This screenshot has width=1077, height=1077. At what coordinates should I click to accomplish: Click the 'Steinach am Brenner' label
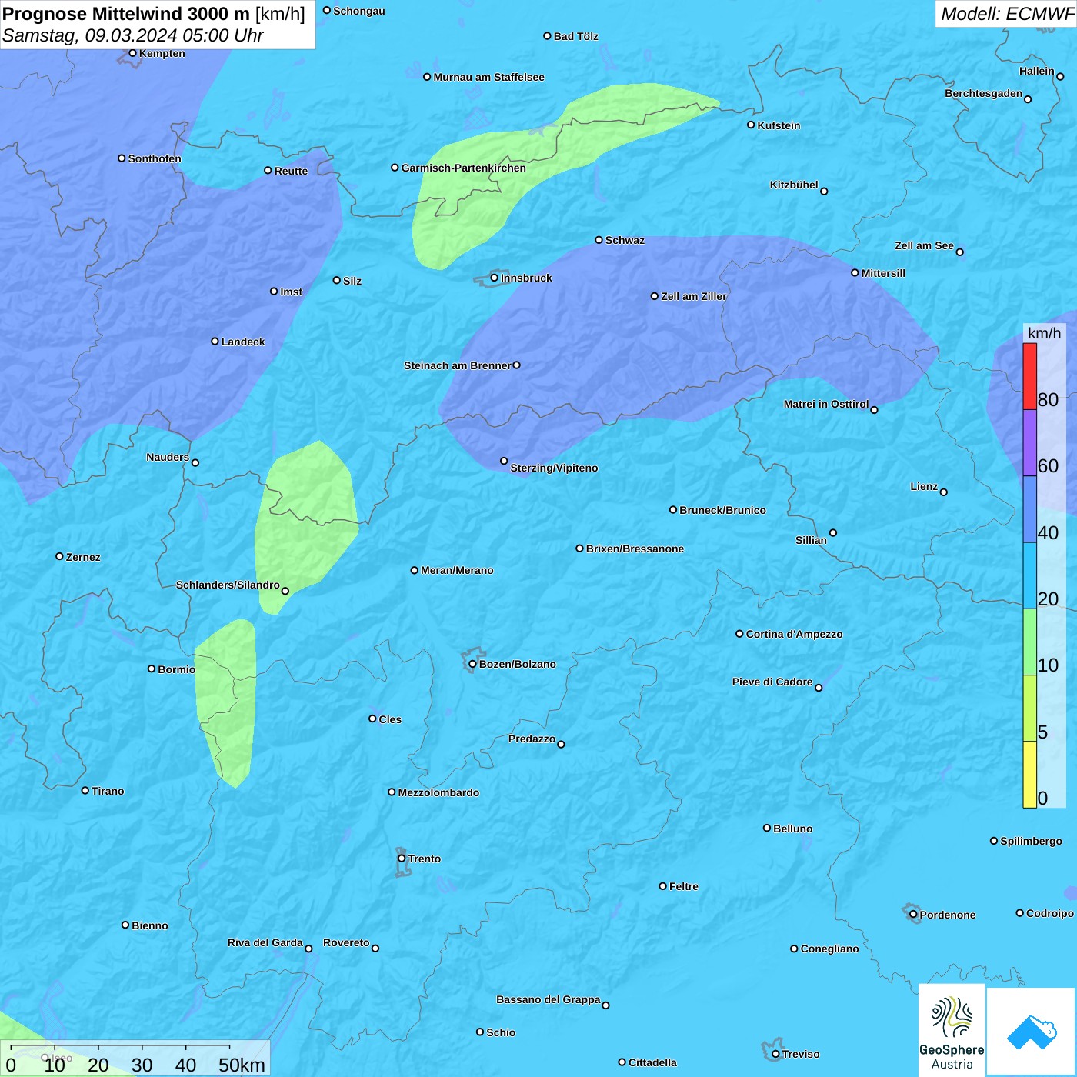[x=457, y=365]
